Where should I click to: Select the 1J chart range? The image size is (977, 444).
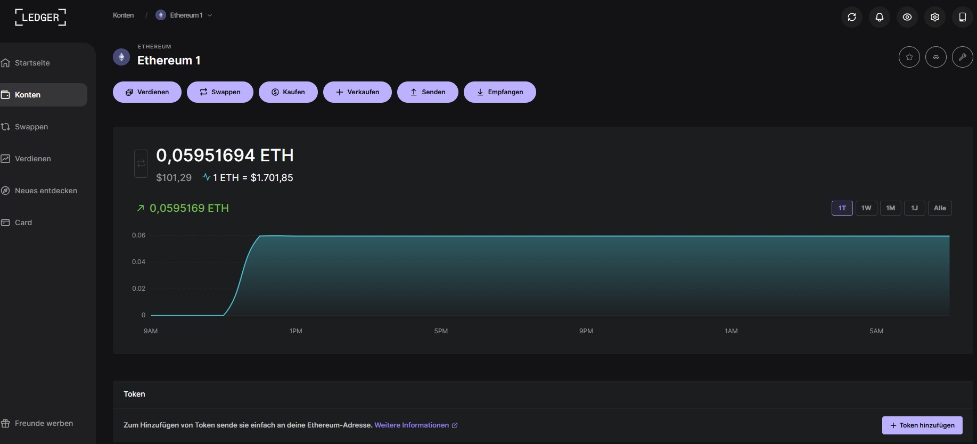click(914, 208)
